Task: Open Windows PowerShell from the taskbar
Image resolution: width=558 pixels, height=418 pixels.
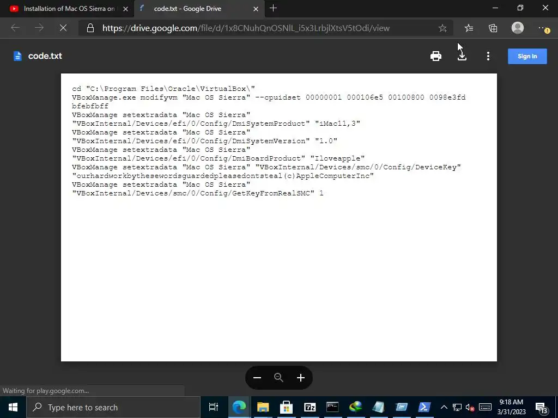Action: pyautogui.click(x=424, y=407)
